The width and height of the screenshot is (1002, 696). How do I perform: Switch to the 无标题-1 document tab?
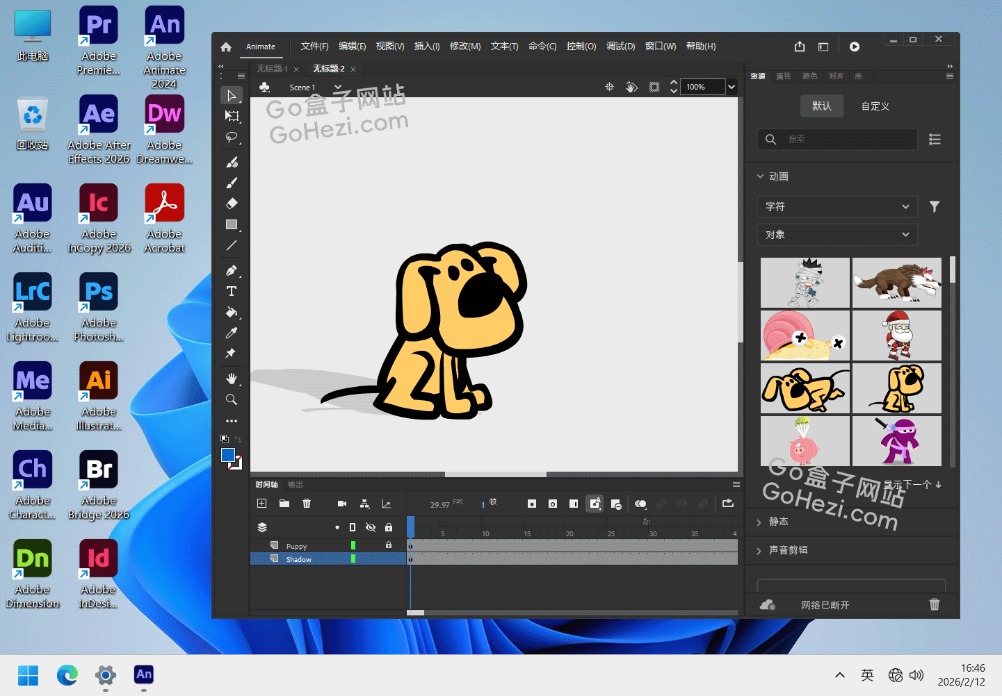(x=272, y=69)
